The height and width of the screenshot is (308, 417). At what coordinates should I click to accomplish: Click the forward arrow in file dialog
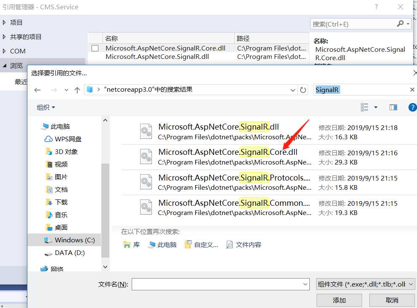[54, 90]
